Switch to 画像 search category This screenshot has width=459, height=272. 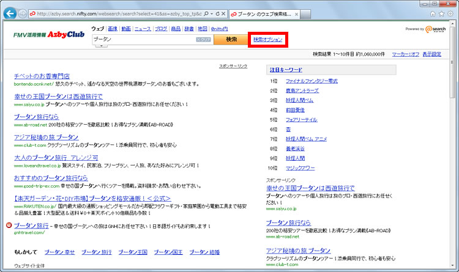coord(113,29)
